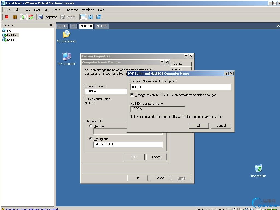Click the Recycle Bin desktop icon
The width and height of the screenshot is (280, 210).
(x=258, y=171)
